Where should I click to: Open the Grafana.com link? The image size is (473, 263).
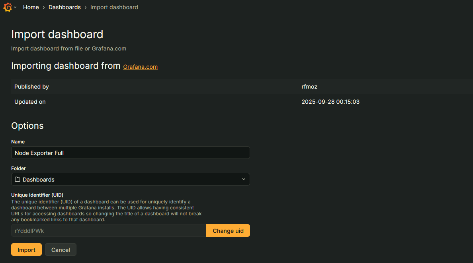tap(140, 67)
